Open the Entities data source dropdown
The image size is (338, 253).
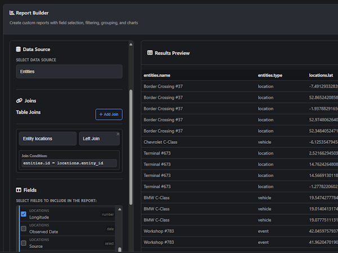tap(69, 71)
